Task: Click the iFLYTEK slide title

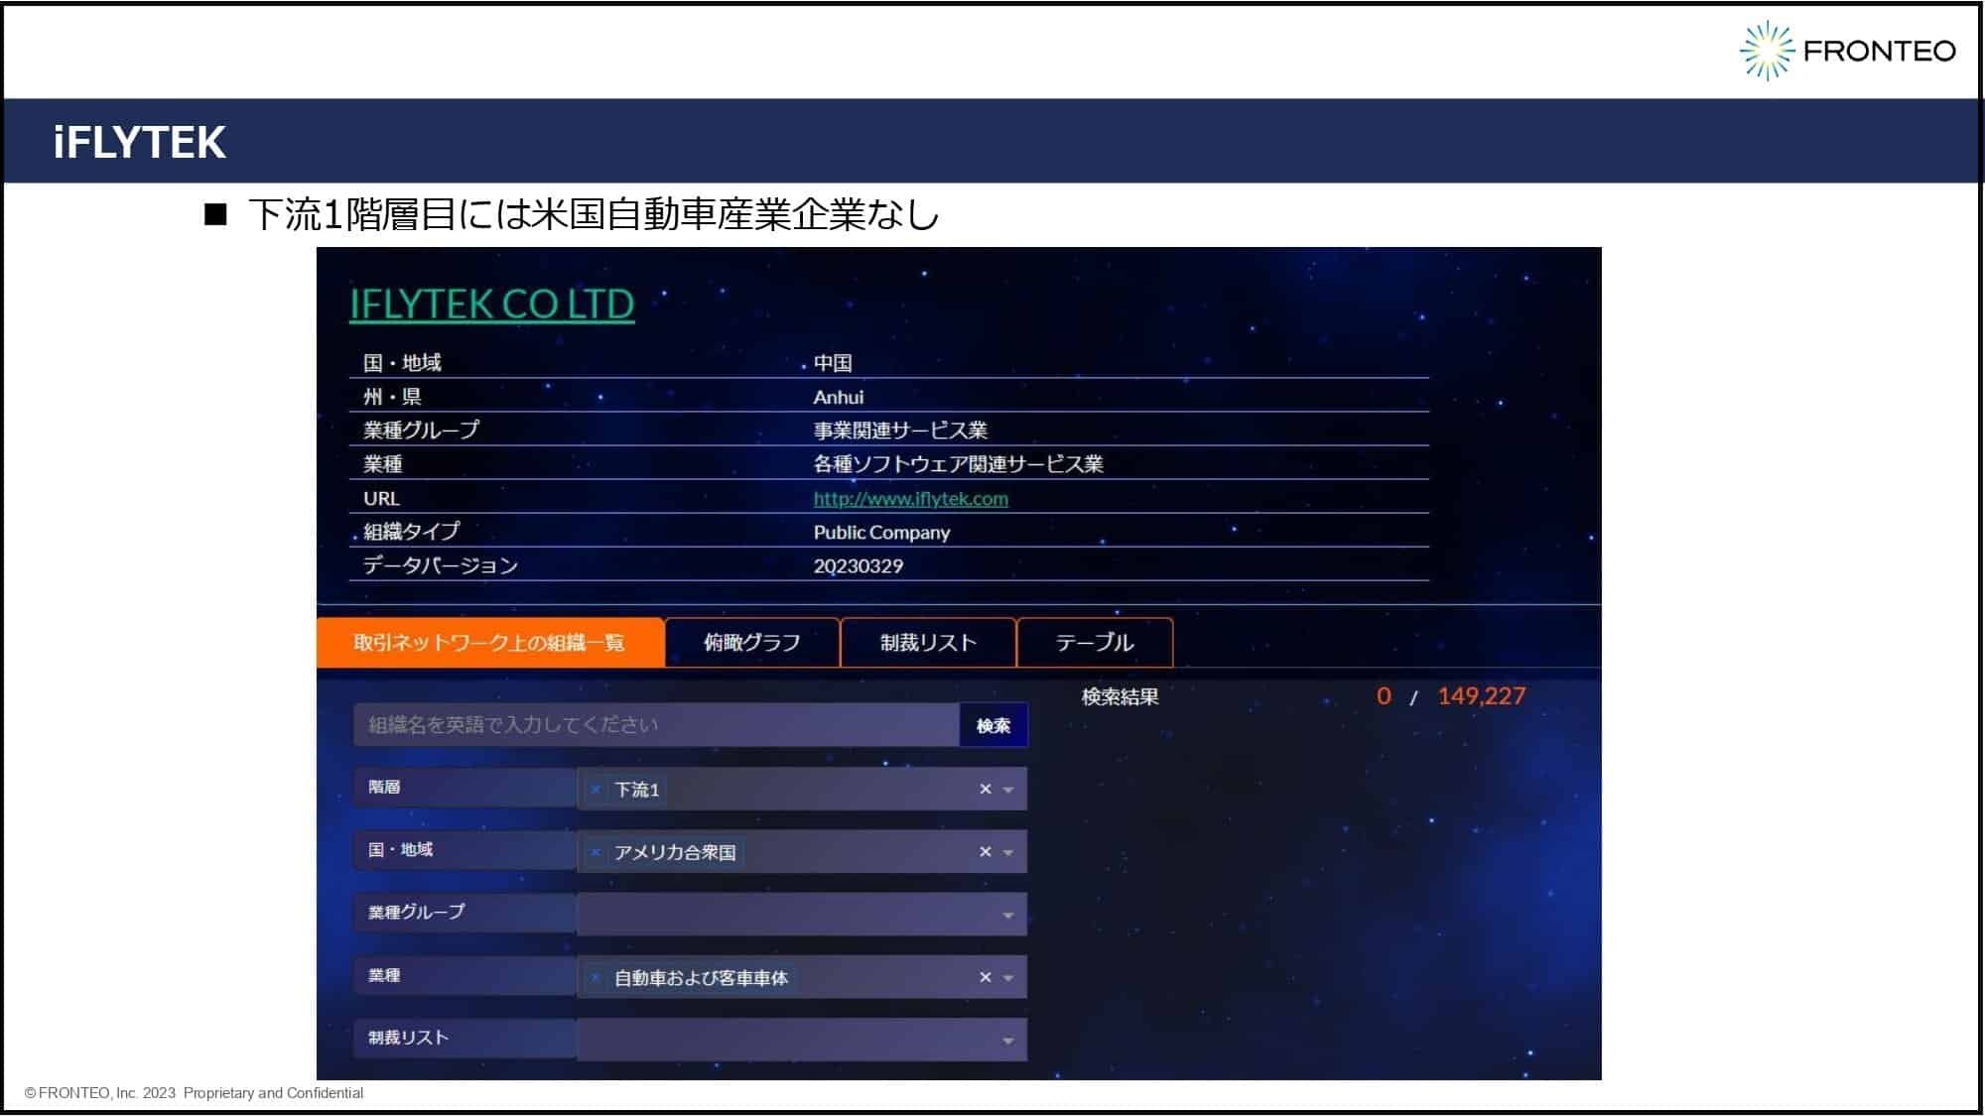Action: tap(140, 142)
